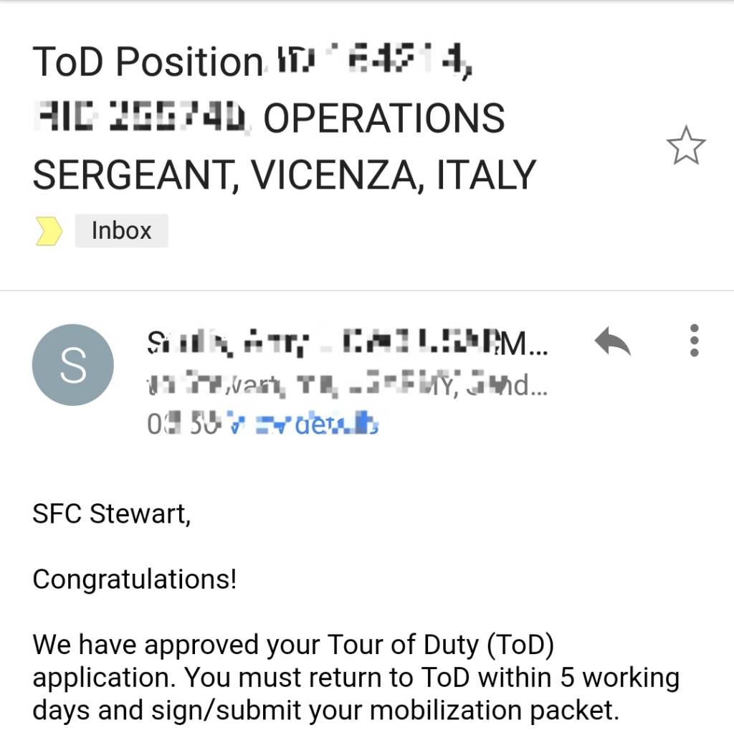The image size is (734, 753).
Task: Tap the recipient line under the sender
Action: pos(344,385)
